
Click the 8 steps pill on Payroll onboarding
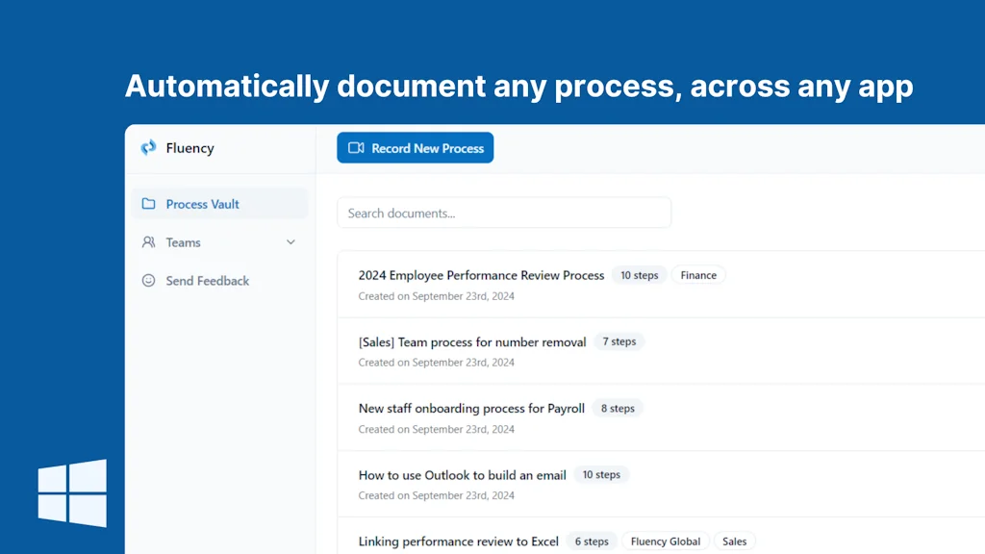pyautogui.click(x=617, y=407)
